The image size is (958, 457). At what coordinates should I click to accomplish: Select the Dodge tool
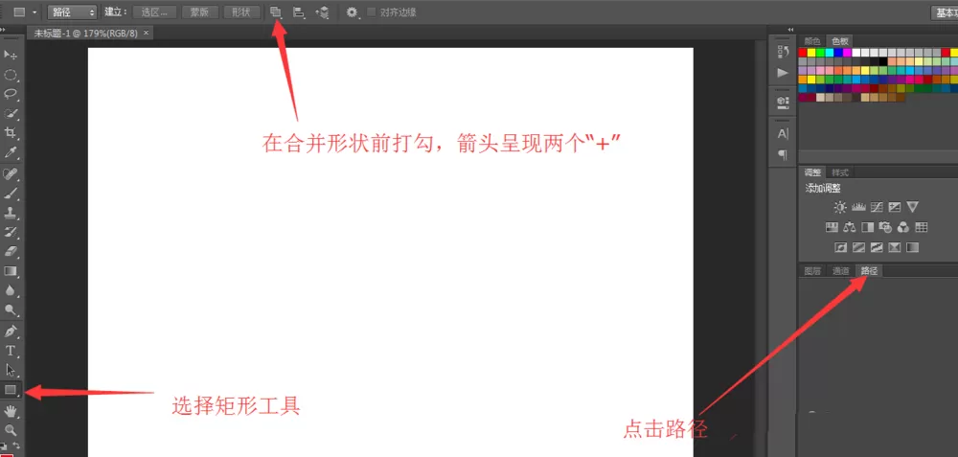click(11, 309)
